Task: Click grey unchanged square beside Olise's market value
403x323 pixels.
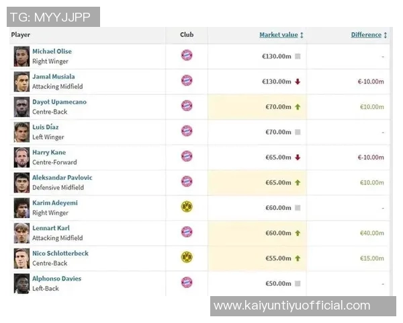Action: click(298, 57)
